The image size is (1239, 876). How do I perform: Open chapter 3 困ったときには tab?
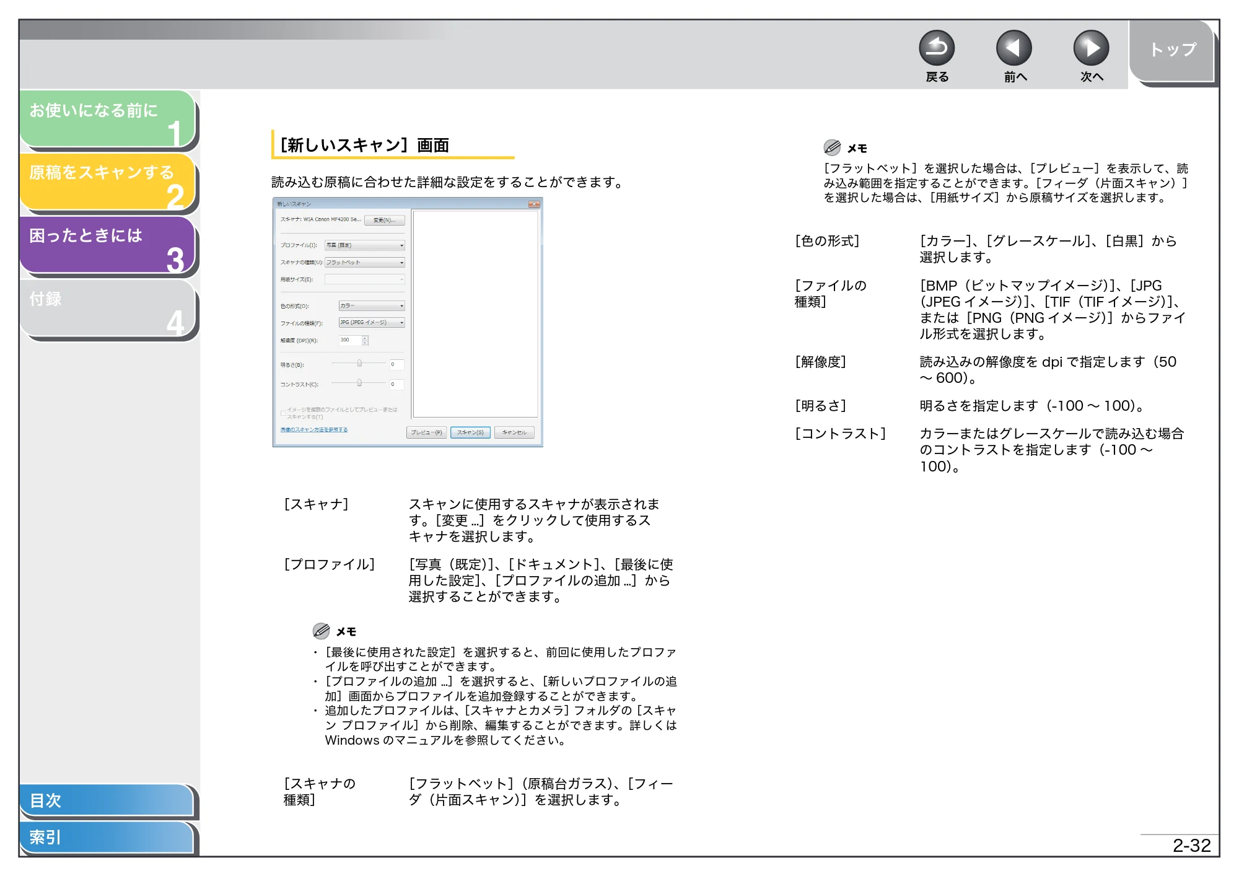(x=107, y=245)
